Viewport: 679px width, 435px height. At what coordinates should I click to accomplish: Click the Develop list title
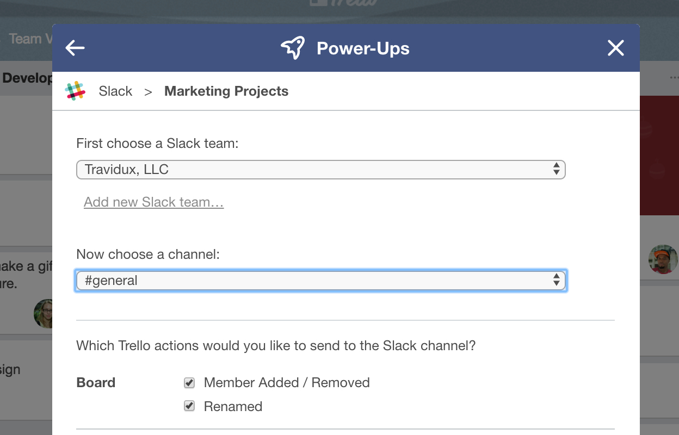coord(26,78)
